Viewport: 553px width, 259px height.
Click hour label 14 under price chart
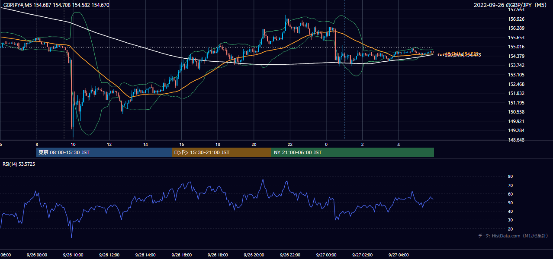(x=145, y=144)
